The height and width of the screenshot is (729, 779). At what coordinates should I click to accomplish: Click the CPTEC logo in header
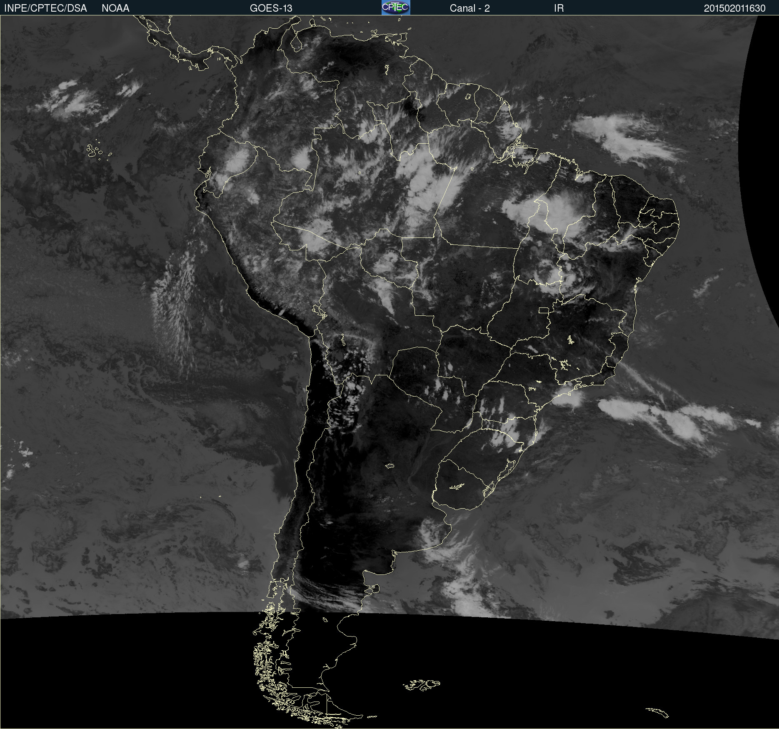[396, 7]
